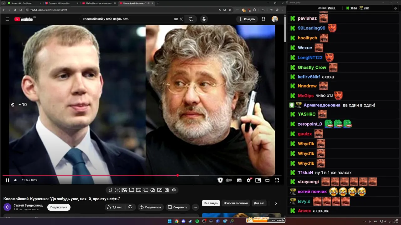The image size is (401, 225).
Task: Open extension options gear below player
Action: [x=174, y=190]
